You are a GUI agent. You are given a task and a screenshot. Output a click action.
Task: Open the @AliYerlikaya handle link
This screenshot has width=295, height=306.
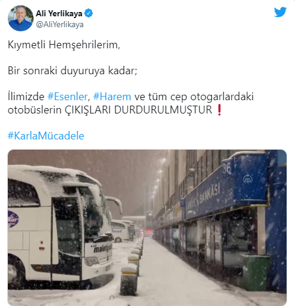pos(60,25)
